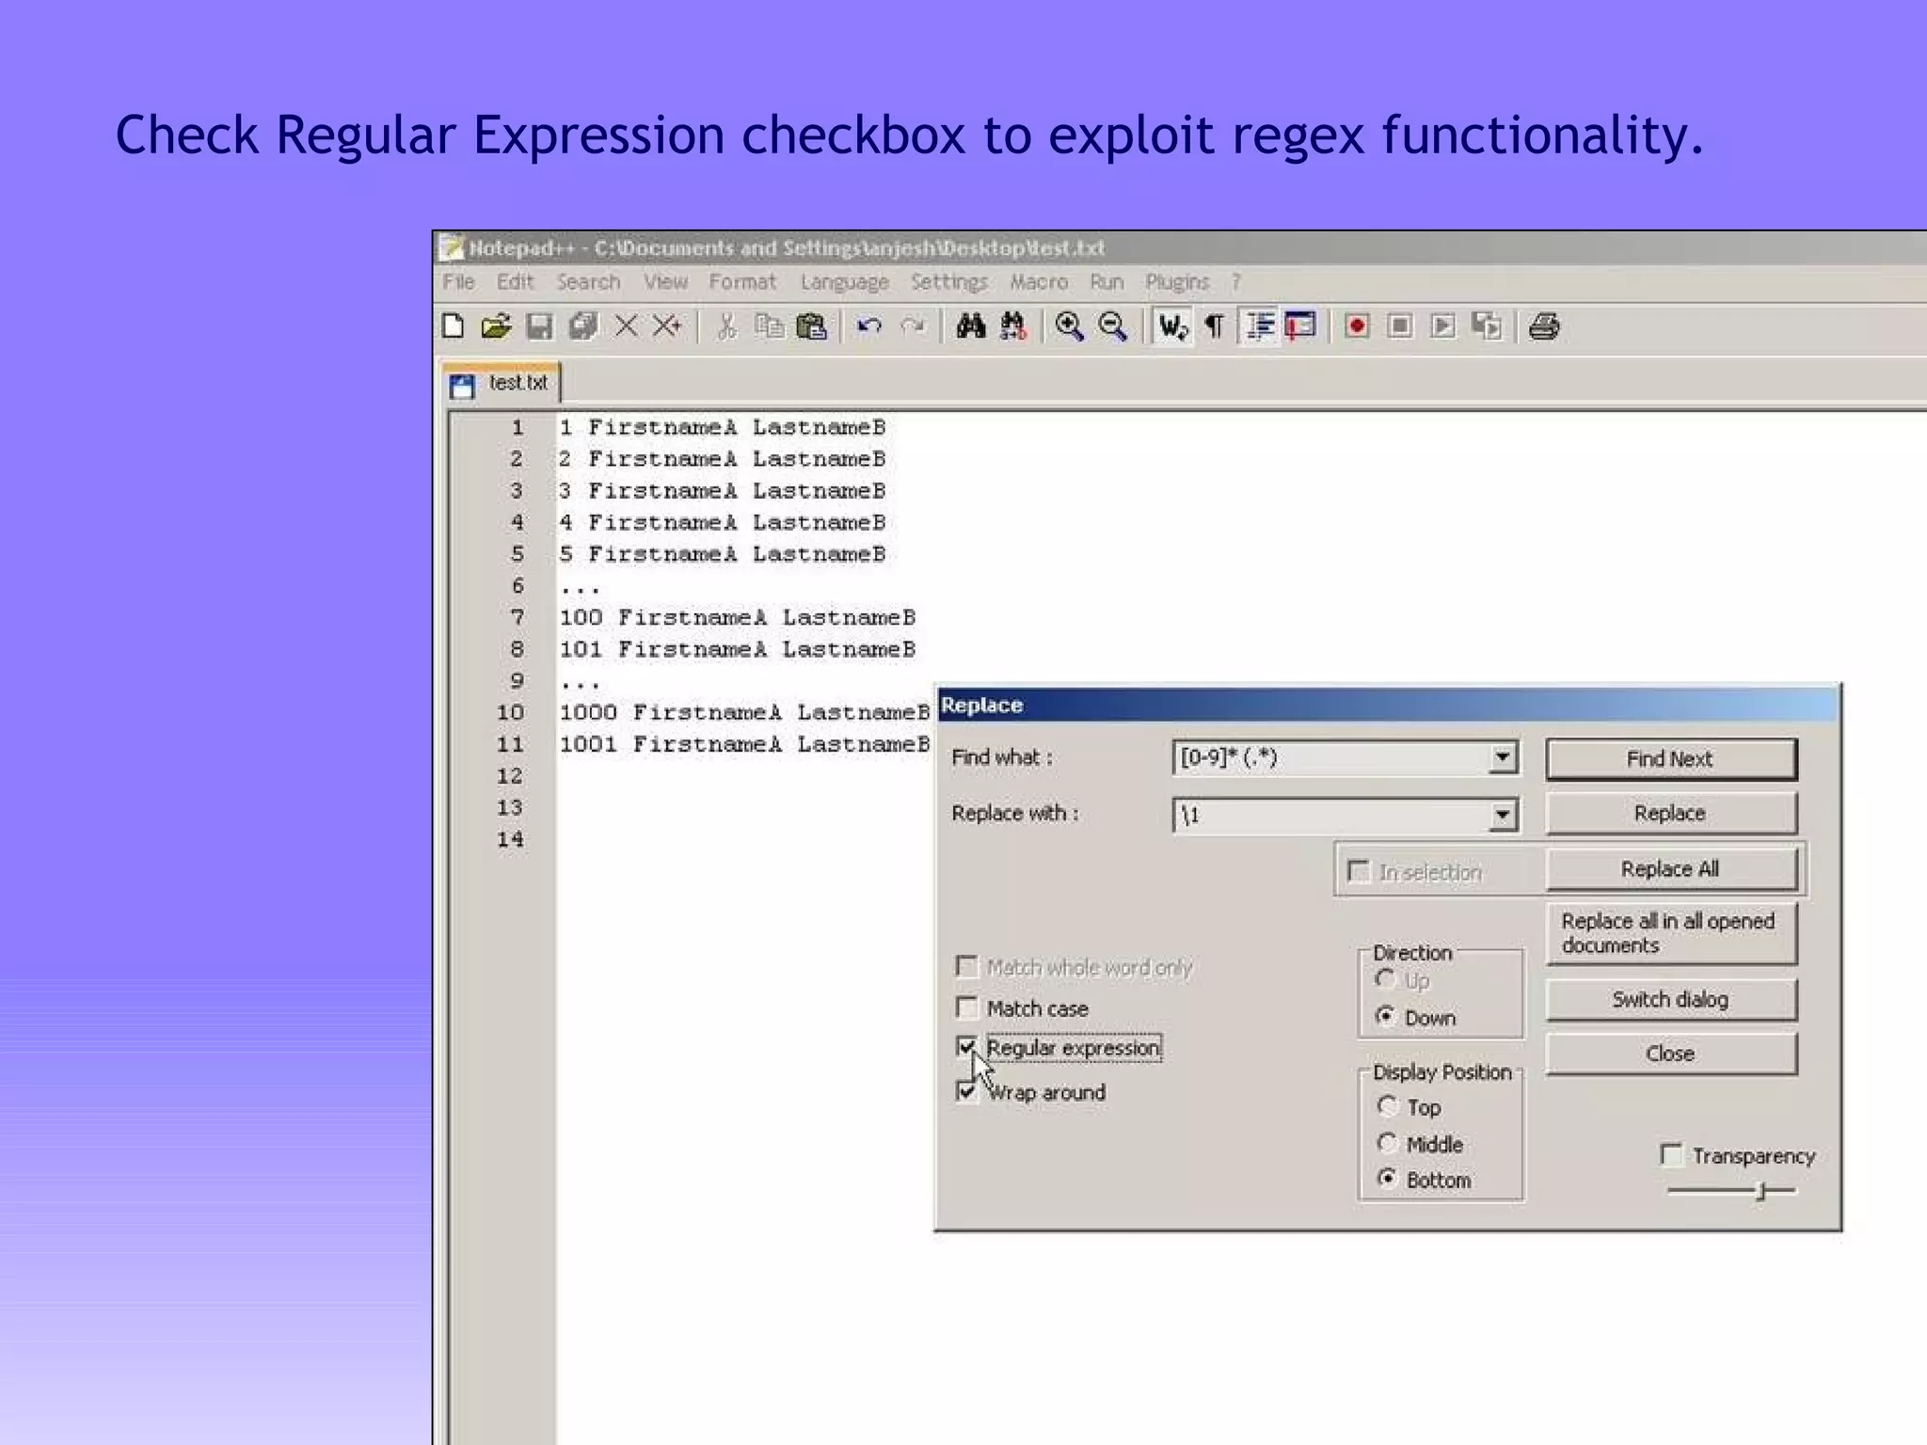Open the Plugins menu

point(1177,281)
